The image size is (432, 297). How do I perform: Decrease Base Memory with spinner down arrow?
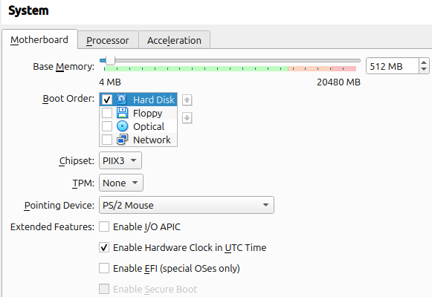[x=424, y=69]
